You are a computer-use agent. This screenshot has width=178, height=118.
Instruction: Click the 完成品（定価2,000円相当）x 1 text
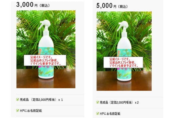(41, 100)
